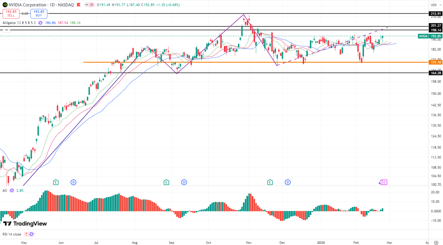Select the RSI 14 close legend
Image resolution: width=443 pixels, height=245 pixels.
(12, 234)
